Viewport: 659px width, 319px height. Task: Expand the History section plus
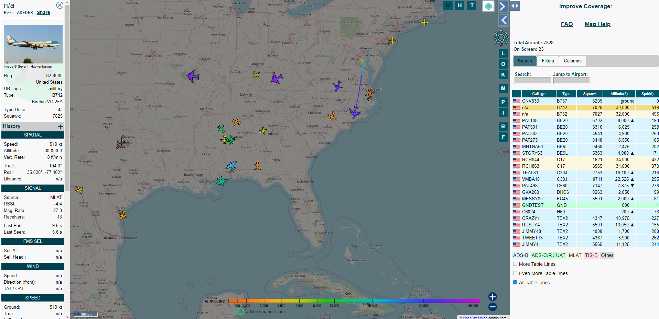(x=61, y=127)
